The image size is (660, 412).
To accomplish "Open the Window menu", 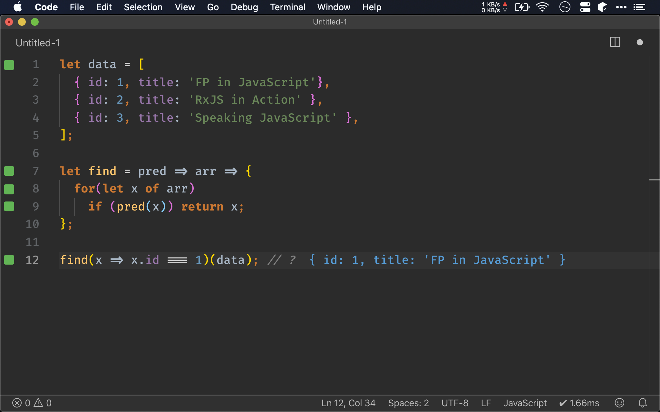I will pyautogui.click(x=334, y=7).
